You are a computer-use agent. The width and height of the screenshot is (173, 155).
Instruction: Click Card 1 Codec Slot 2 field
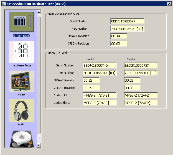(100, 103)
